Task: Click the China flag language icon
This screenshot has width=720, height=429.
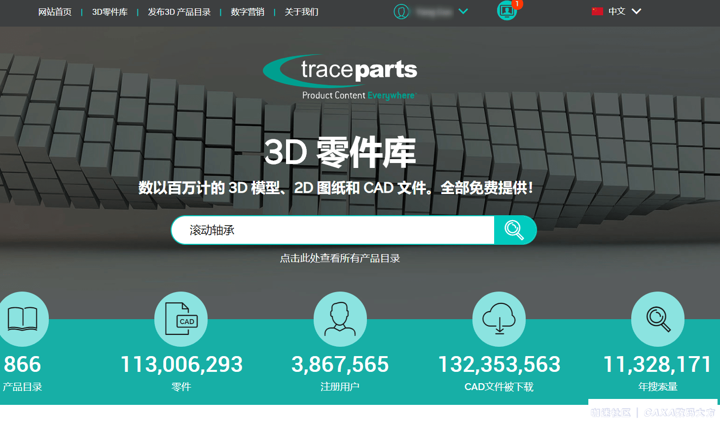Action: [x=597, y=11]
